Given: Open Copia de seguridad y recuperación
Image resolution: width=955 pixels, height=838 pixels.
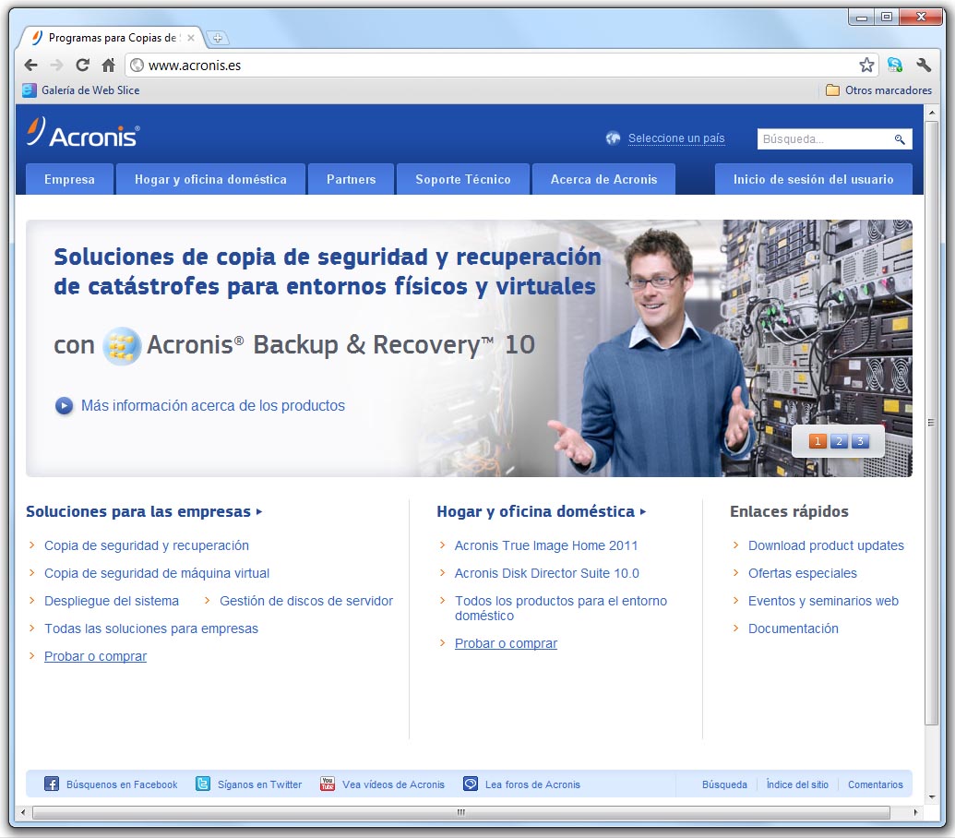Looking at the screenshot, I should [146, 545].
